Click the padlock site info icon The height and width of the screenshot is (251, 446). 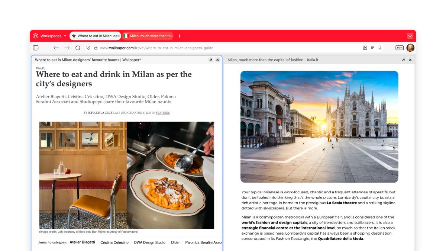96,48
